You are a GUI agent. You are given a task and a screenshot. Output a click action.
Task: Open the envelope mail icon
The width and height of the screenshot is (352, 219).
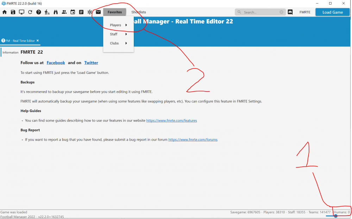click(98, 12)
